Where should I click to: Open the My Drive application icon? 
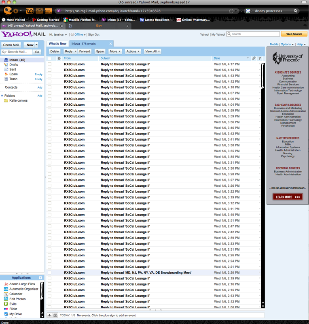(x=6, y=314)
